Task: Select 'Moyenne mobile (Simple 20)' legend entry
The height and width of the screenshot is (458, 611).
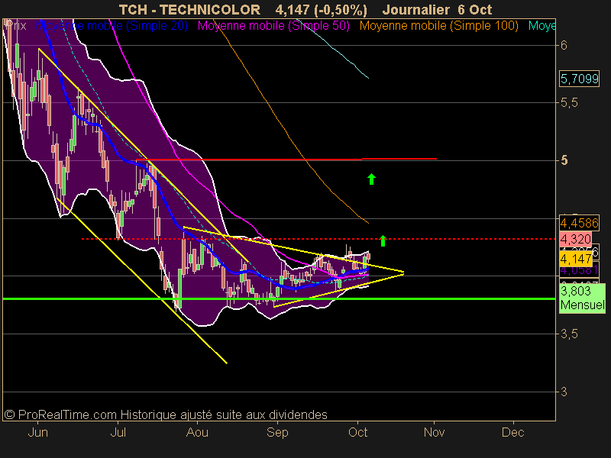Action: tap(112, 26)
